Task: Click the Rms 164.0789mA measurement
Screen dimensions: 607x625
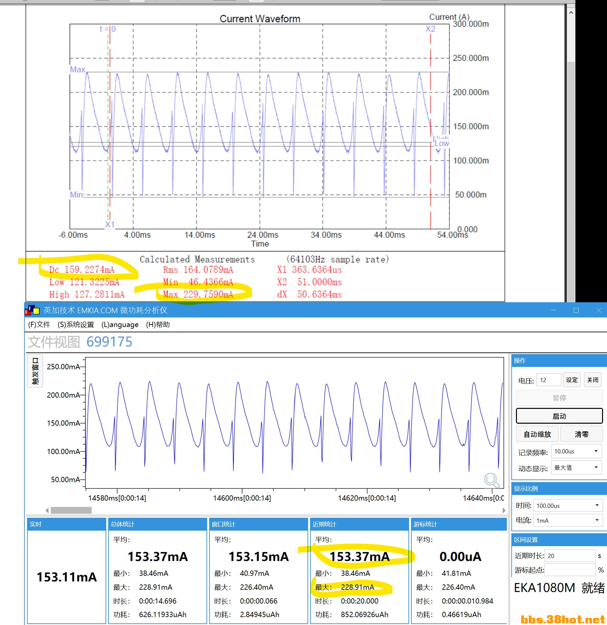Action: pos(198,270)
